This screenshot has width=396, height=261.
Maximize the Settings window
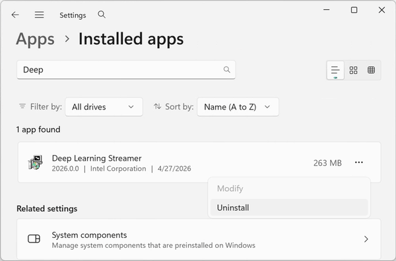click(354, 10)
